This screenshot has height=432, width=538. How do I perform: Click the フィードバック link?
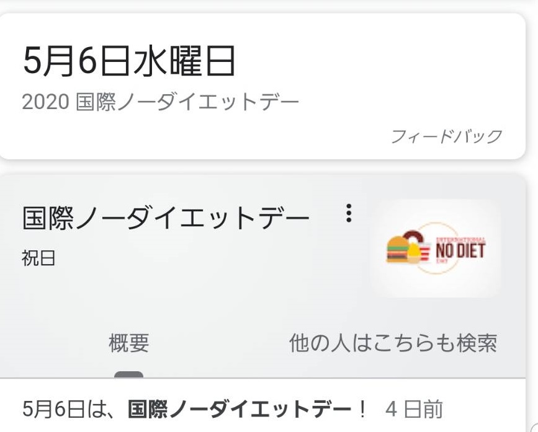(446, 136)
